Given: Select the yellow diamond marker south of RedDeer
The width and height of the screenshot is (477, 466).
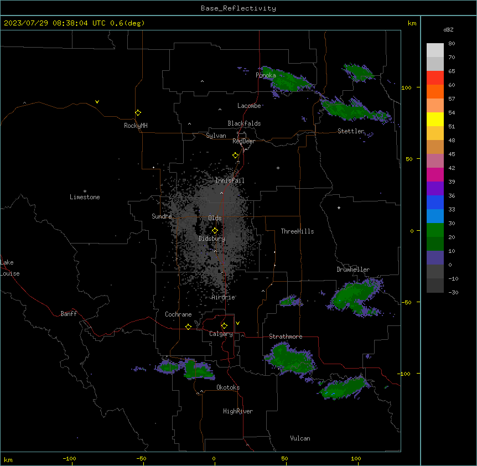Looking at the screenshot, I should pyautogui.click(x=235, y=156).
